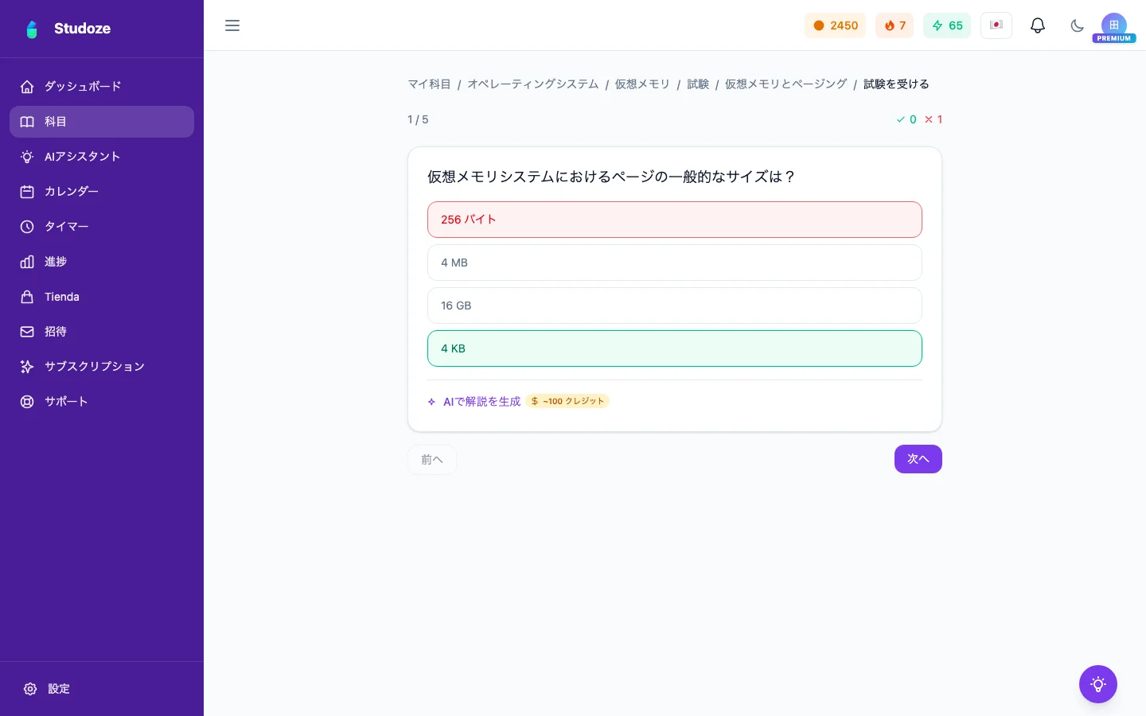Open the premium profile avatar
This screenshot has height=716, width=1146.
tap(1114, 26)
